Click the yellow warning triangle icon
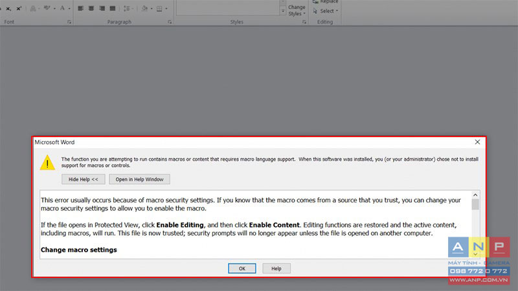 (47, 162)
